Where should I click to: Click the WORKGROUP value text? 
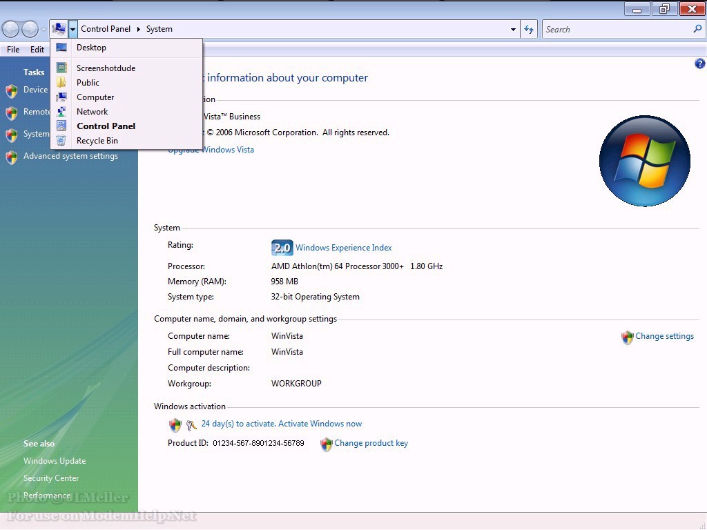(296, 384)
